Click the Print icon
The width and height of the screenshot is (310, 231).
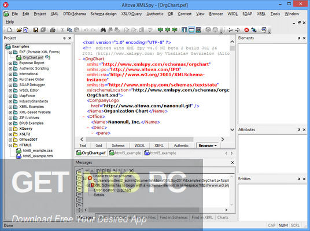[53, 30]
